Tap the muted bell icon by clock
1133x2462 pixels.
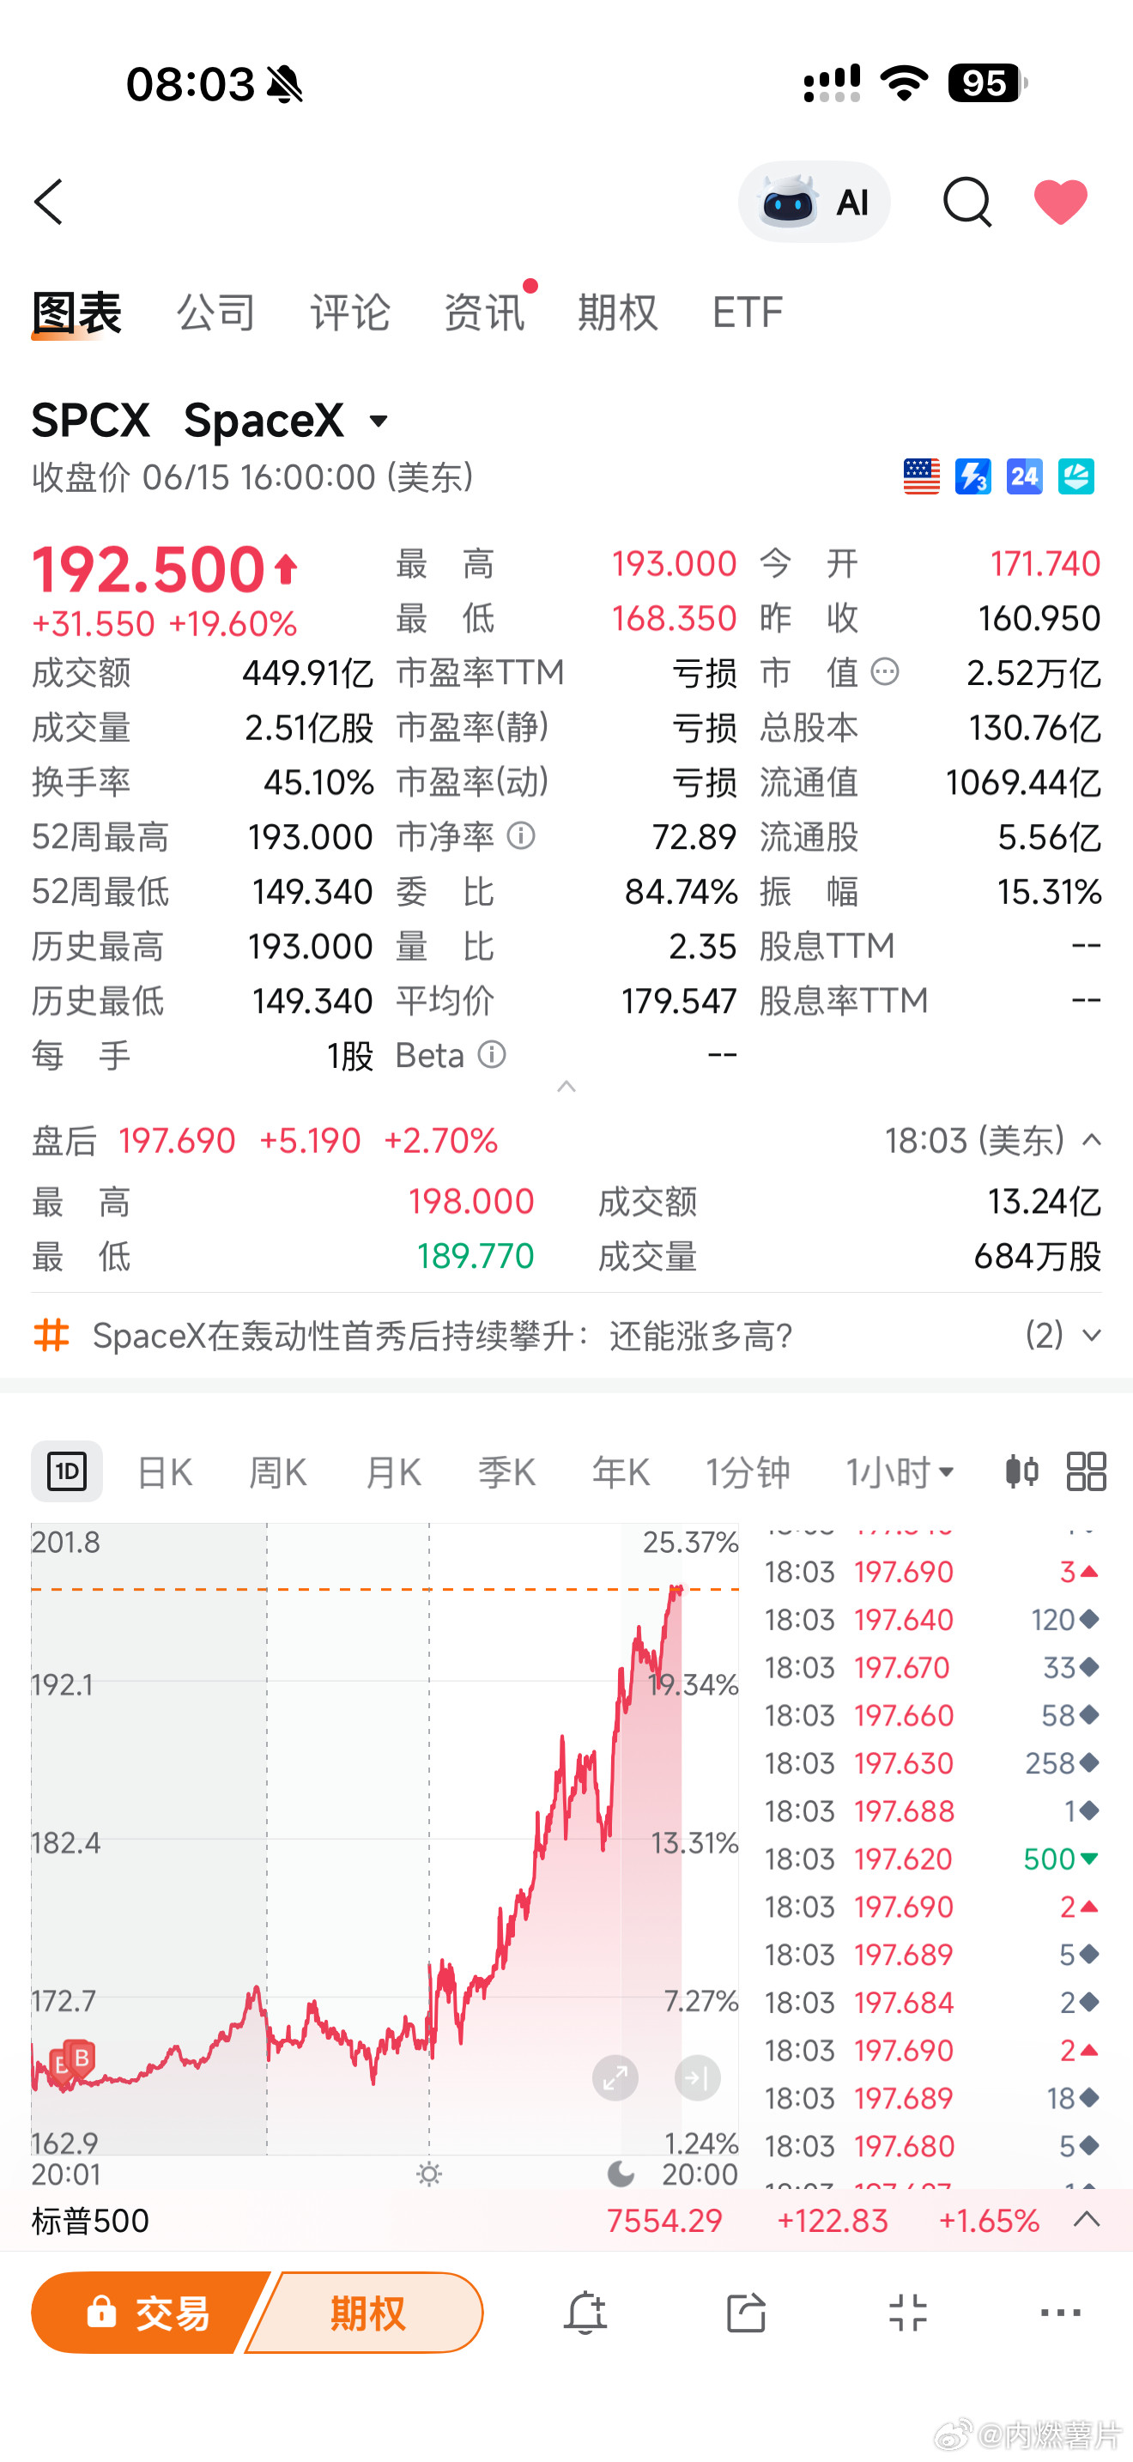pos(285,85)
